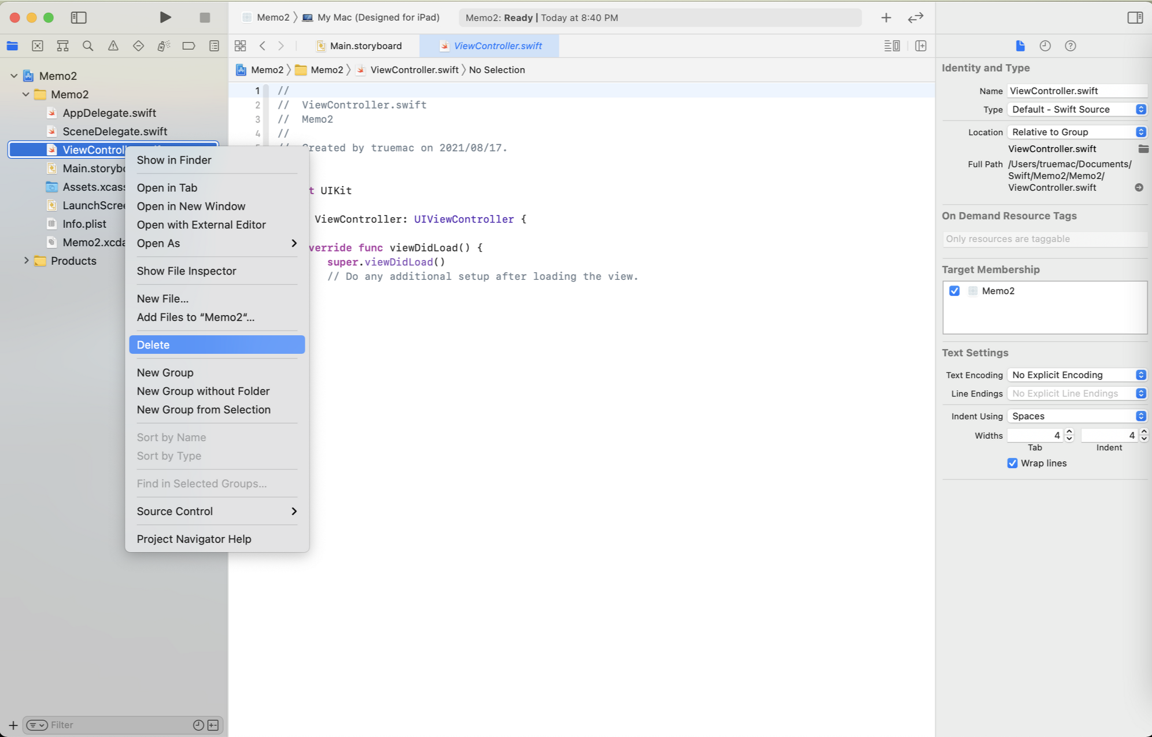Click New Group without Folder

[203, 391]
